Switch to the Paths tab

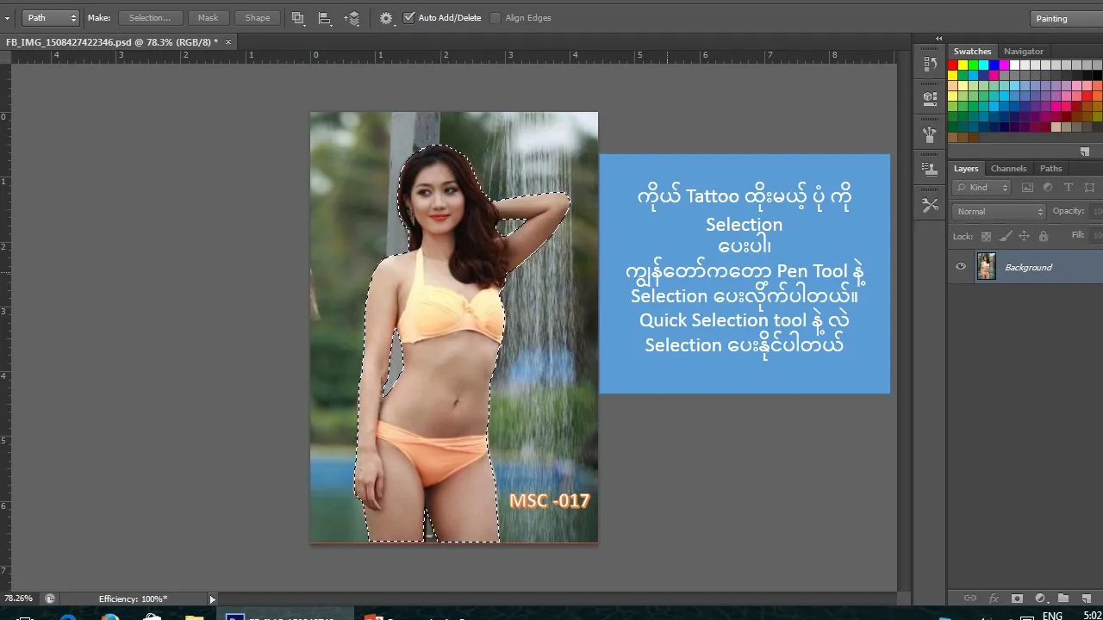click(1050, 169)
